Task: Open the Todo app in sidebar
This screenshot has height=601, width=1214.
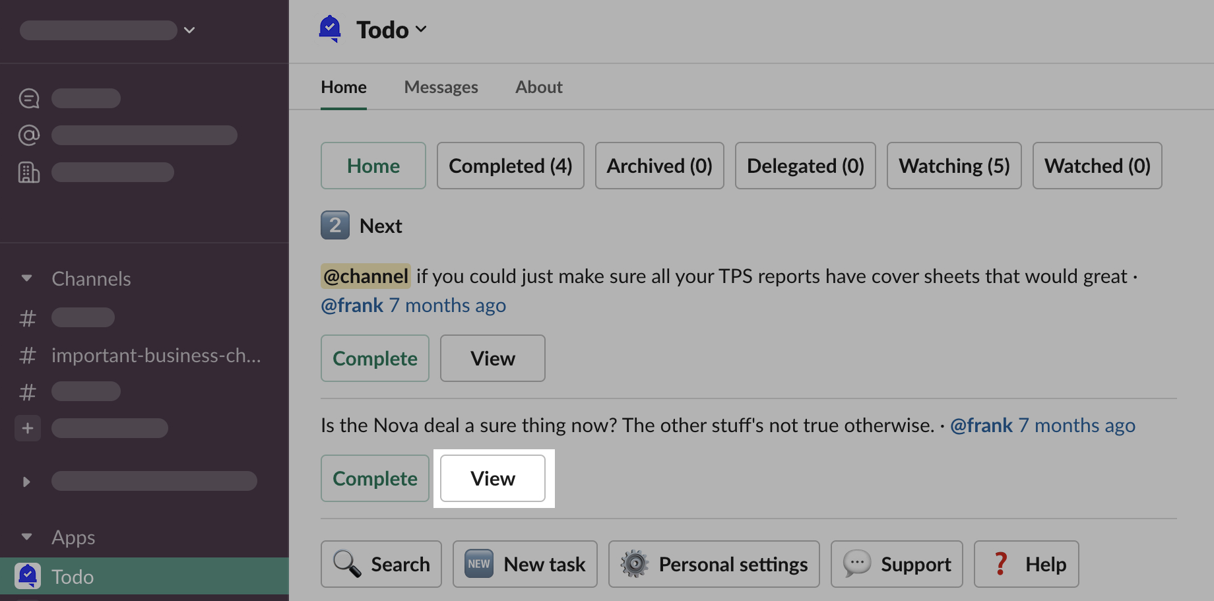Action: pyautogui.click(x=73, y=577)
